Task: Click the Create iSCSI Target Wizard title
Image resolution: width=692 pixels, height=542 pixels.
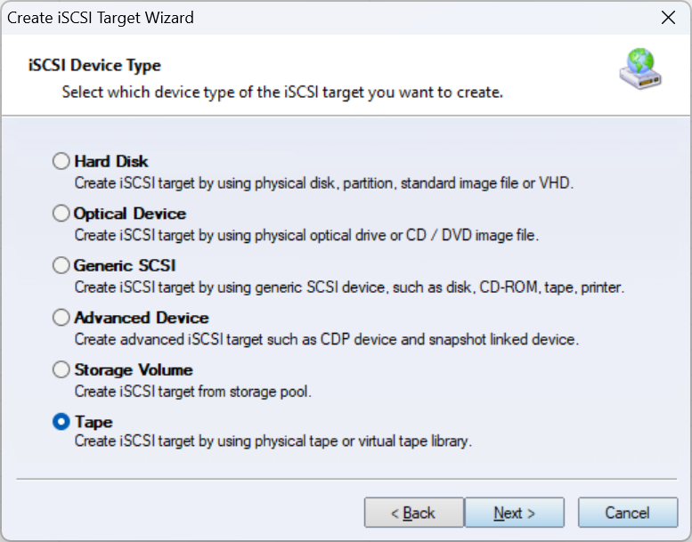Action: click(101, 18)
